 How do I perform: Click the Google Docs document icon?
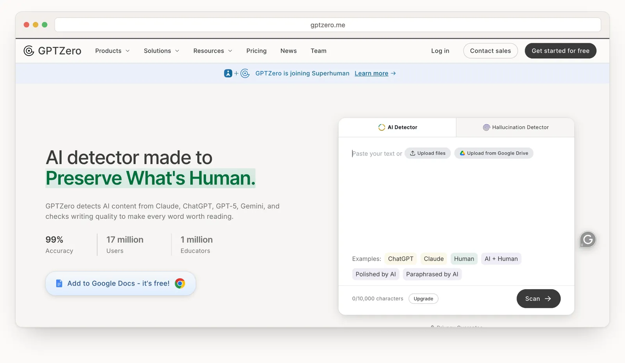[59, 283]
